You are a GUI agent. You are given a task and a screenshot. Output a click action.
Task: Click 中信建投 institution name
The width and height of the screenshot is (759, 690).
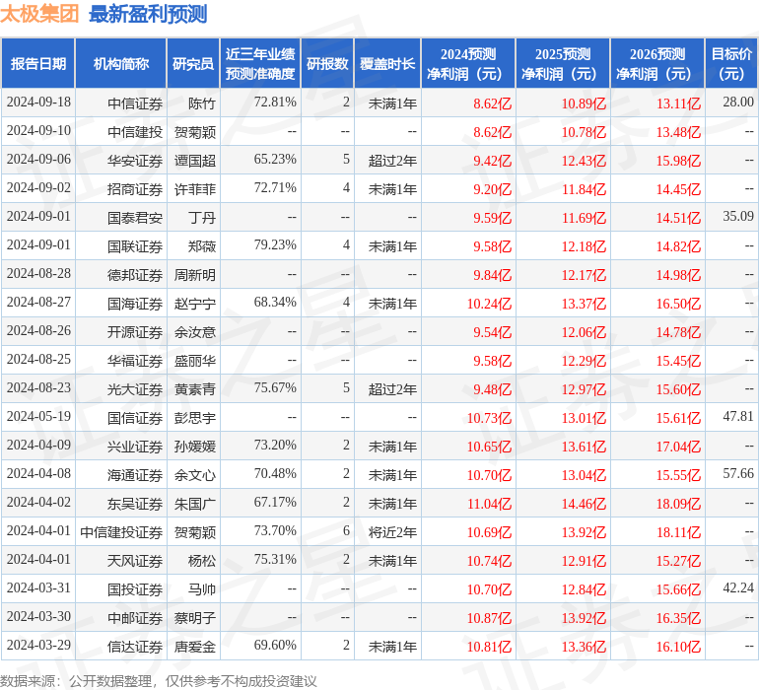(135, 132)
